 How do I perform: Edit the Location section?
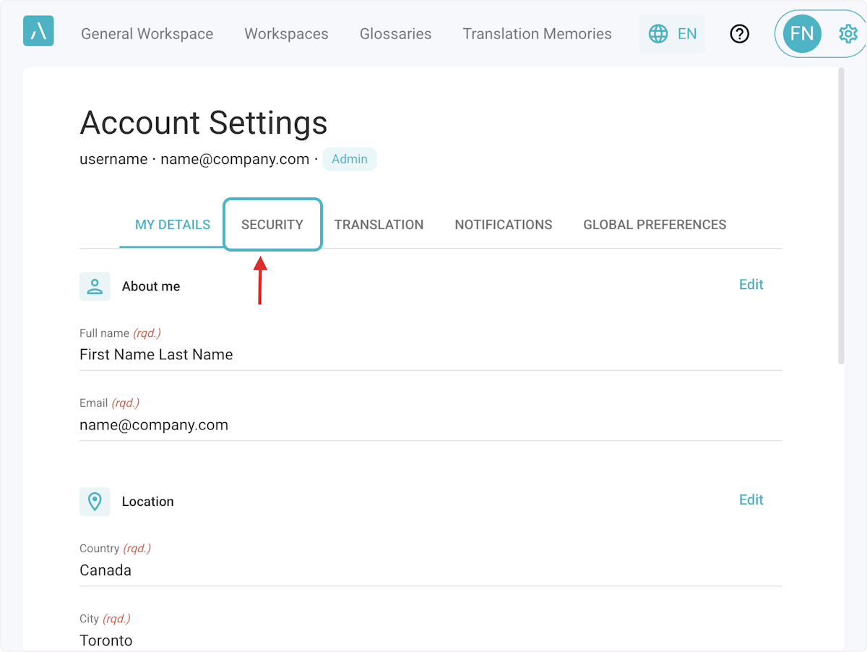click(751, 500)
